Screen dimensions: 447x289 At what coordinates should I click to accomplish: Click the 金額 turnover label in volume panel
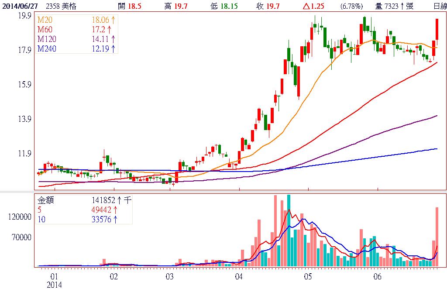pos(45,200)
